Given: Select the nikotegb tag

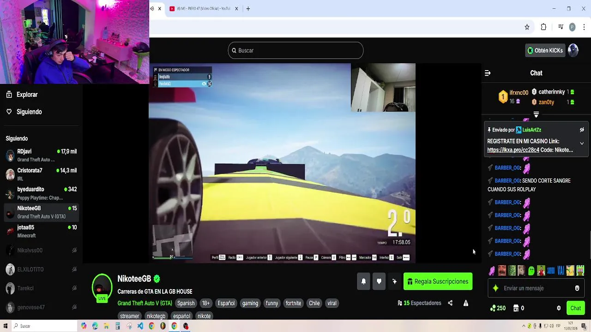Looking at the screenshot, I should pyautogui.click(x=156, y=316).
